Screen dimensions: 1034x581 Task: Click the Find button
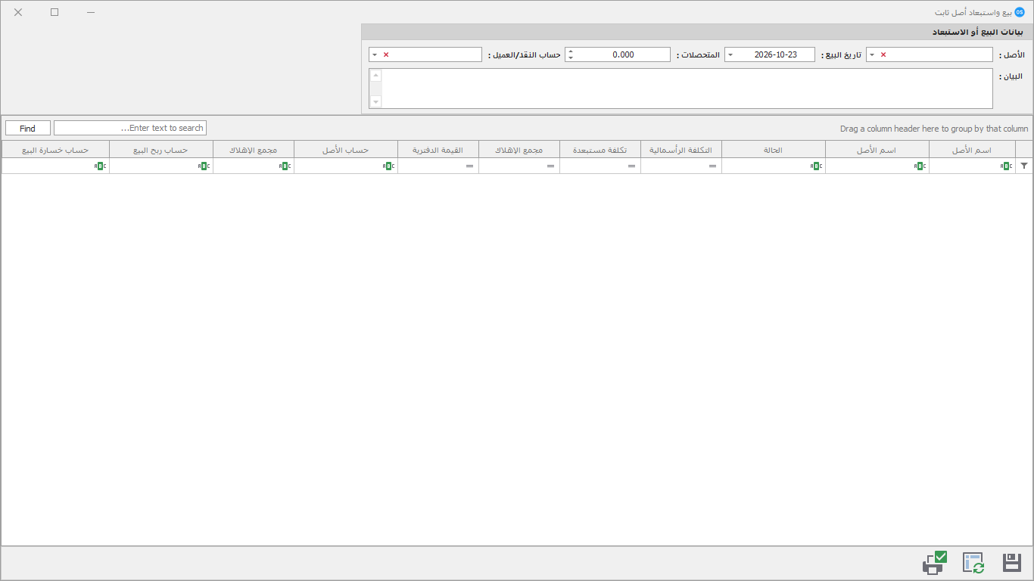coord(28,128)
